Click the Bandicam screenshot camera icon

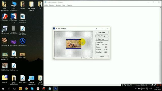coord(152,85)
